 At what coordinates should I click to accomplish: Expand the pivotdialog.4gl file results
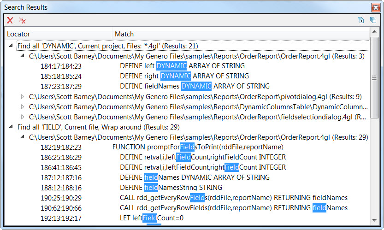tap(22, 97)
